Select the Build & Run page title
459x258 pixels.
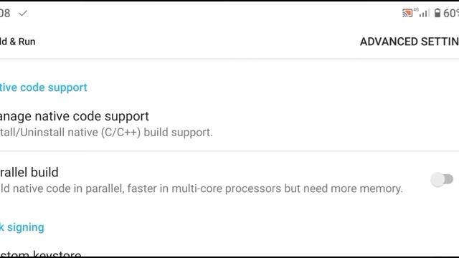tap(17, 42)
